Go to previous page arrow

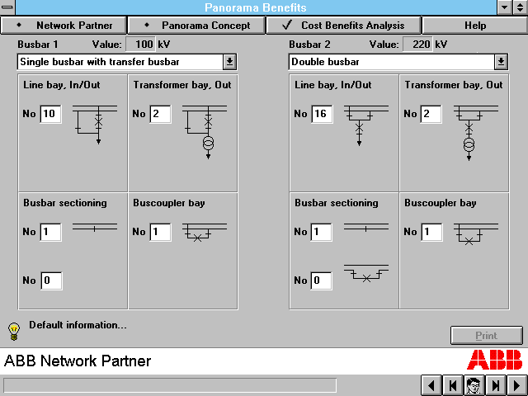(x=431, y=385)
